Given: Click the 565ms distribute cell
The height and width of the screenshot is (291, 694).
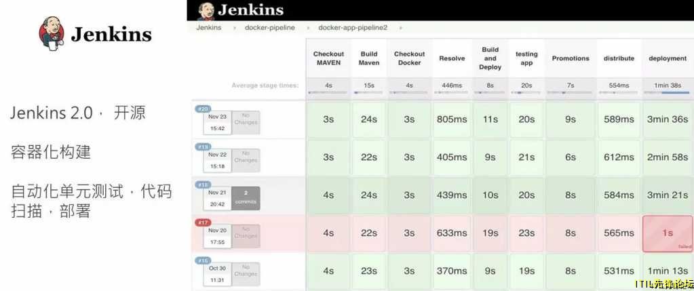Looking at the screenshot, I should pos(619,233).
